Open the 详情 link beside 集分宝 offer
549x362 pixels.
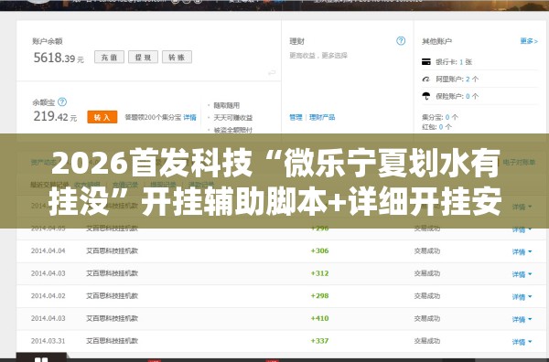[x=189, y=117]
